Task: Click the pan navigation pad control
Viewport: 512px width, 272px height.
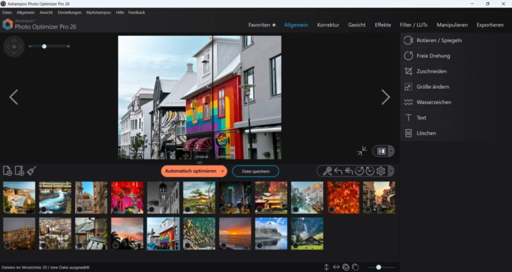Action: (x=14, y=47)
